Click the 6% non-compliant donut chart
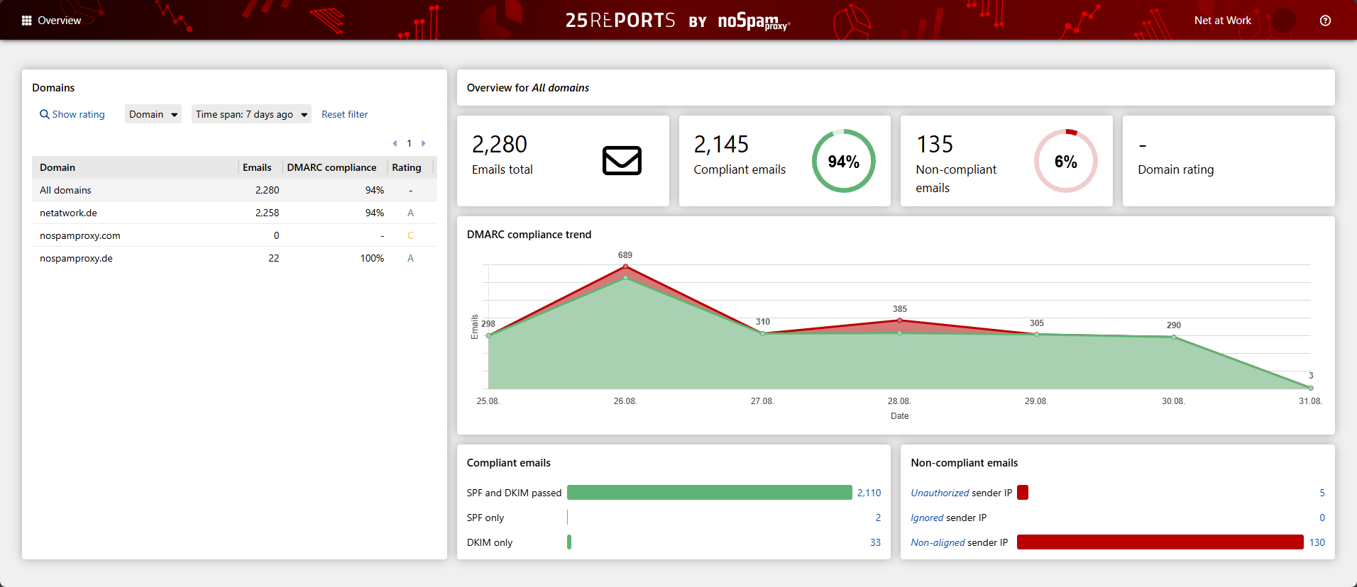 [x=1065, y=161]
